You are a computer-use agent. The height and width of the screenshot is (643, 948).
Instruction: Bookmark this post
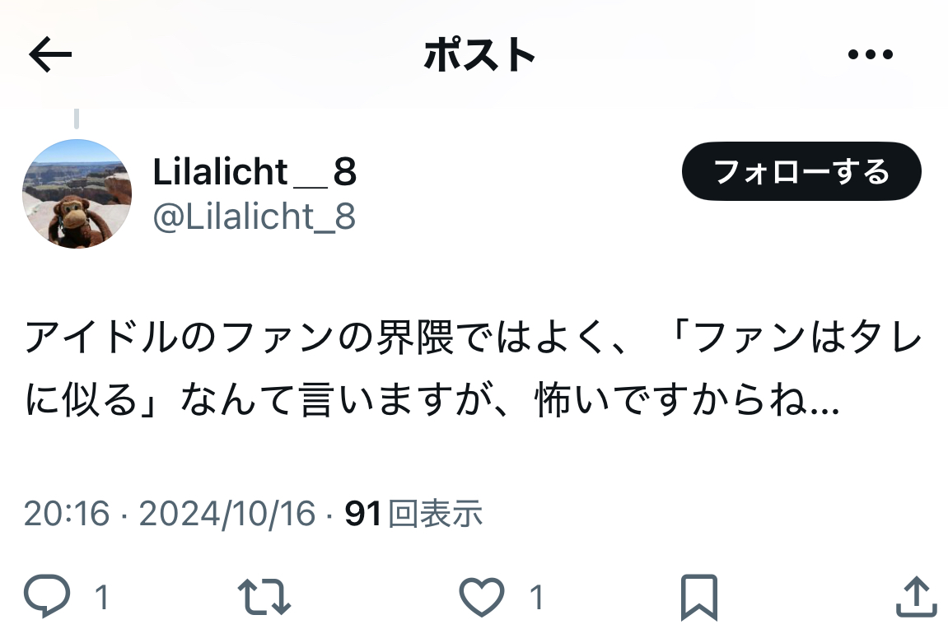tap(699, 597)
